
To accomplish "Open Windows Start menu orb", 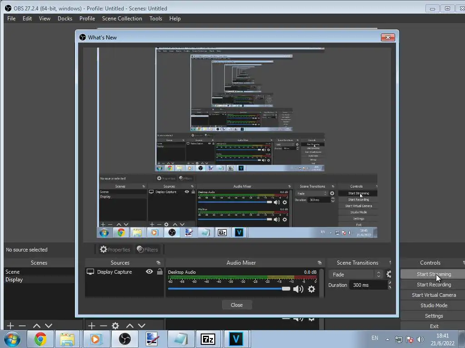I will click(12, 339).
